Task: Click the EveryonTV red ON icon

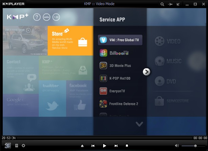Action: (x=103, y=91)
